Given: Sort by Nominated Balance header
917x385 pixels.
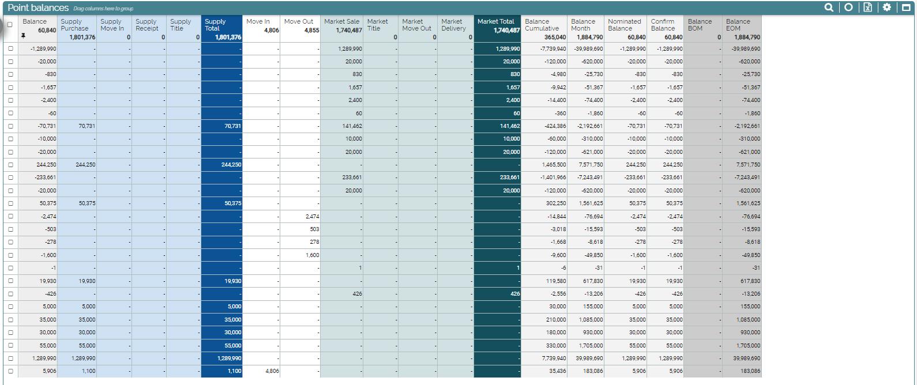Looking at the screenshot, I should click(x=624, y=25).
